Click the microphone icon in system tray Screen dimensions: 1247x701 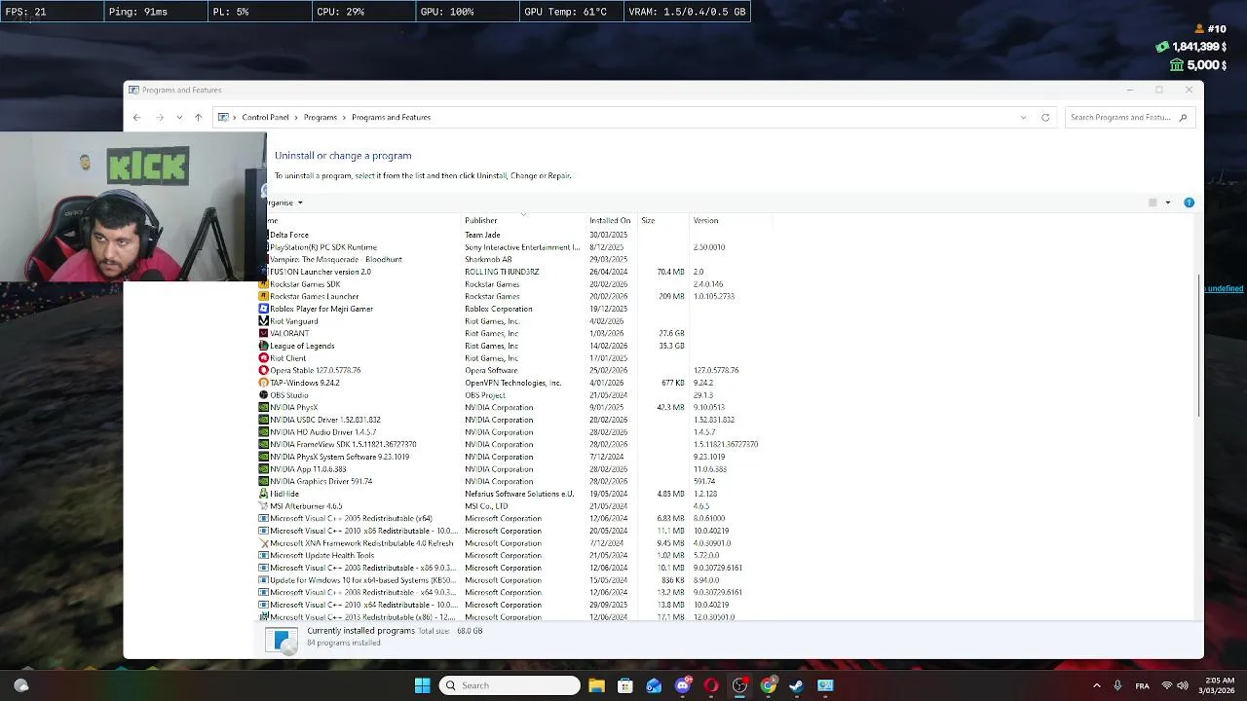click(1117, 685)
